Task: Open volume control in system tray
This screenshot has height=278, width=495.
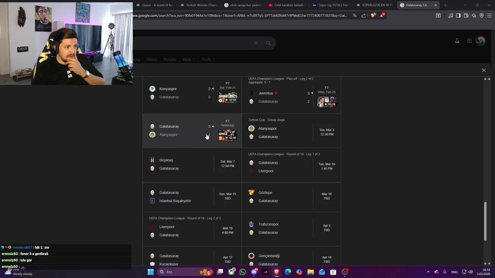Action: pyautogui.click(x=471, y=272)
